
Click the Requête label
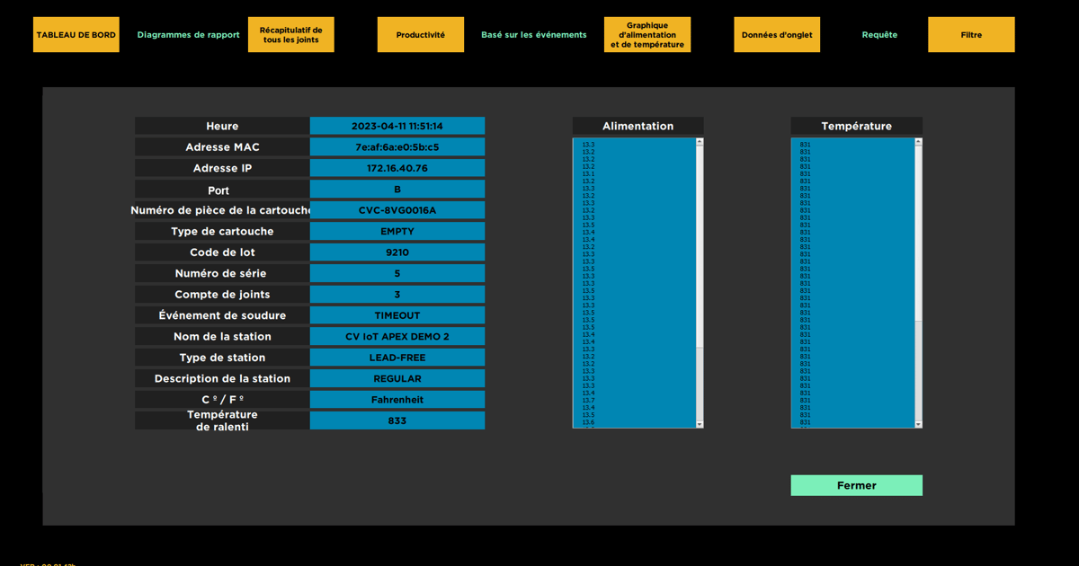tap(879, 35)
